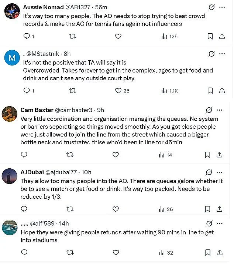
Task: Click the M avatar of @MStastnik
Action: click(11, 58)
